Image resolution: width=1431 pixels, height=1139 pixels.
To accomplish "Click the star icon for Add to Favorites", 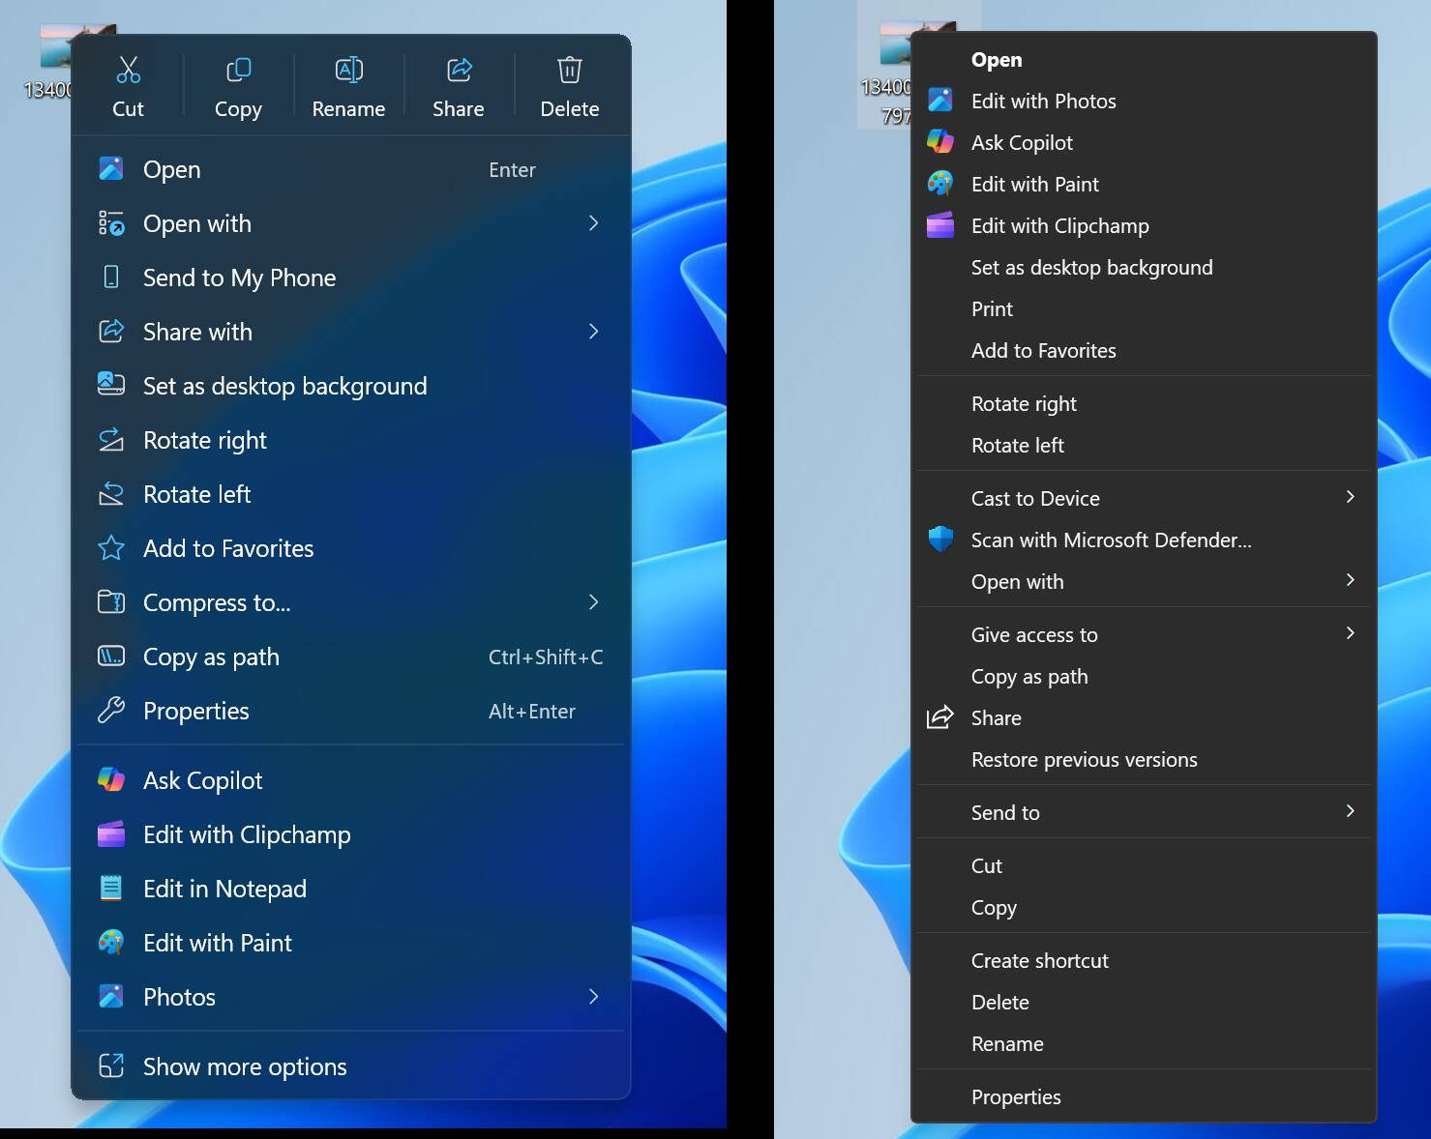I will pos(111,548).
